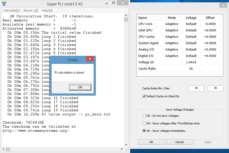Close the ThrottleStop voltage window
This screenshot has width=229, height=153.
(223, 5)
